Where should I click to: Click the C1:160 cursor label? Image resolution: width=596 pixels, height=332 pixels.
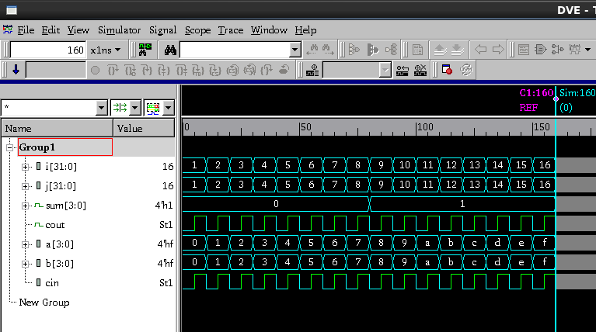click(536, 93)
